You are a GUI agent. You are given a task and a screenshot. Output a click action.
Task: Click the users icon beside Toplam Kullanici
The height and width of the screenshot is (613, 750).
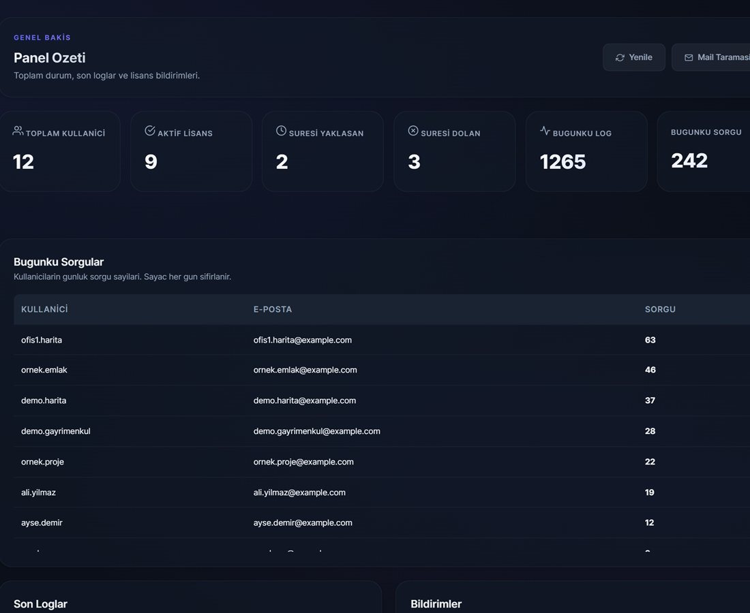coord(18,131)
